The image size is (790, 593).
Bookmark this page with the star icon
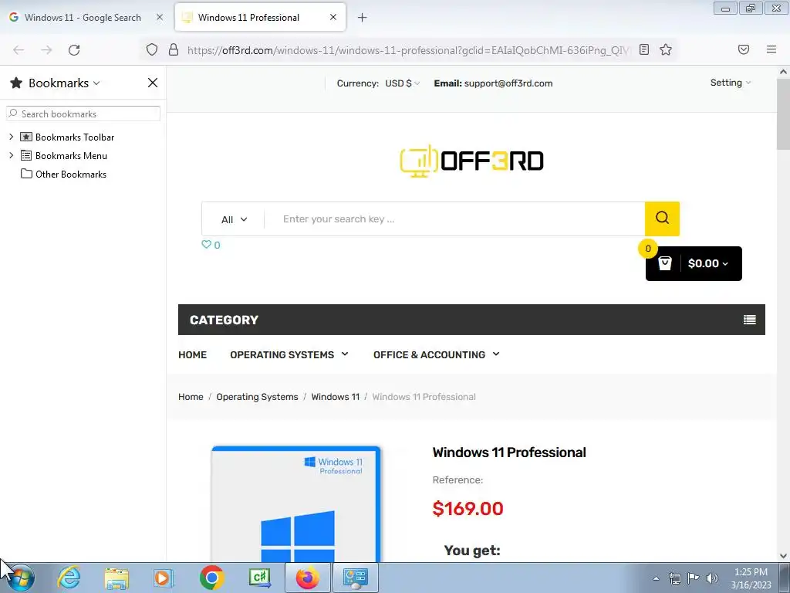click(666, 49)
